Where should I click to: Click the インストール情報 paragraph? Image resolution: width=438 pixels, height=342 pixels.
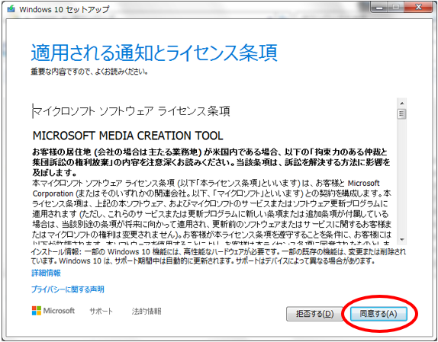coord(218,257)
